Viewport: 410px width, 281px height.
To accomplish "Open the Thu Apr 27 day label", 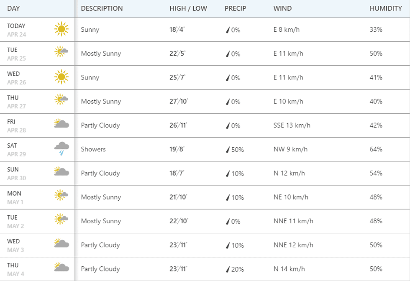I will coord(16,102).
